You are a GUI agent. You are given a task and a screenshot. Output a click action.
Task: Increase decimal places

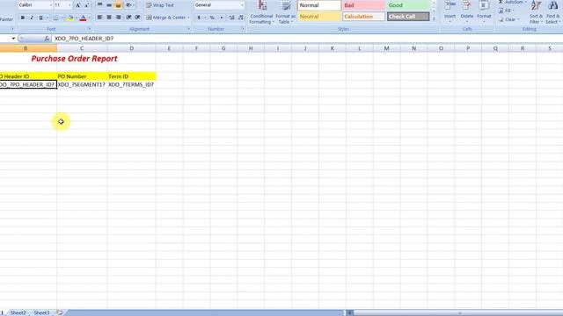click(x=231, y=18)
